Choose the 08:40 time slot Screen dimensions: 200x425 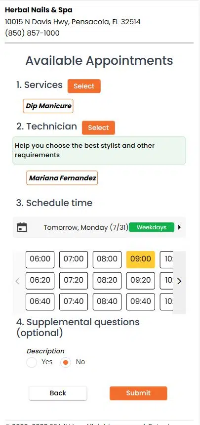tap(107, 301)
